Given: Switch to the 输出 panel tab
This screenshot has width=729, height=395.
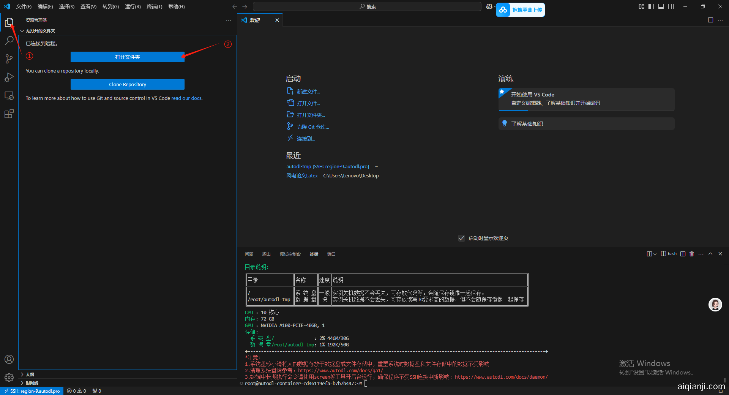Looking at the screenshot, I should (266, 254).
